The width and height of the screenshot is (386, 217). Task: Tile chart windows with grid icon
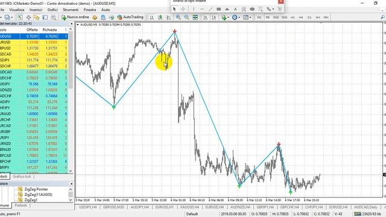tap(195, 17)
